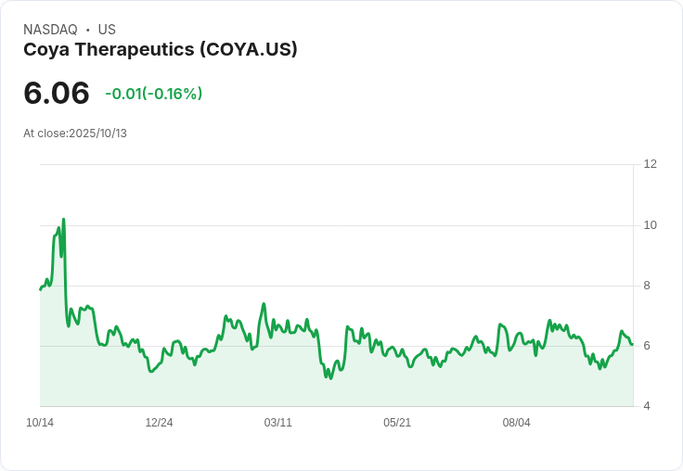The image size is (683, 471).
Task: Select the At close 2025/10/13 timestamp
Action: pyautogui.click(x=75, y=134)
